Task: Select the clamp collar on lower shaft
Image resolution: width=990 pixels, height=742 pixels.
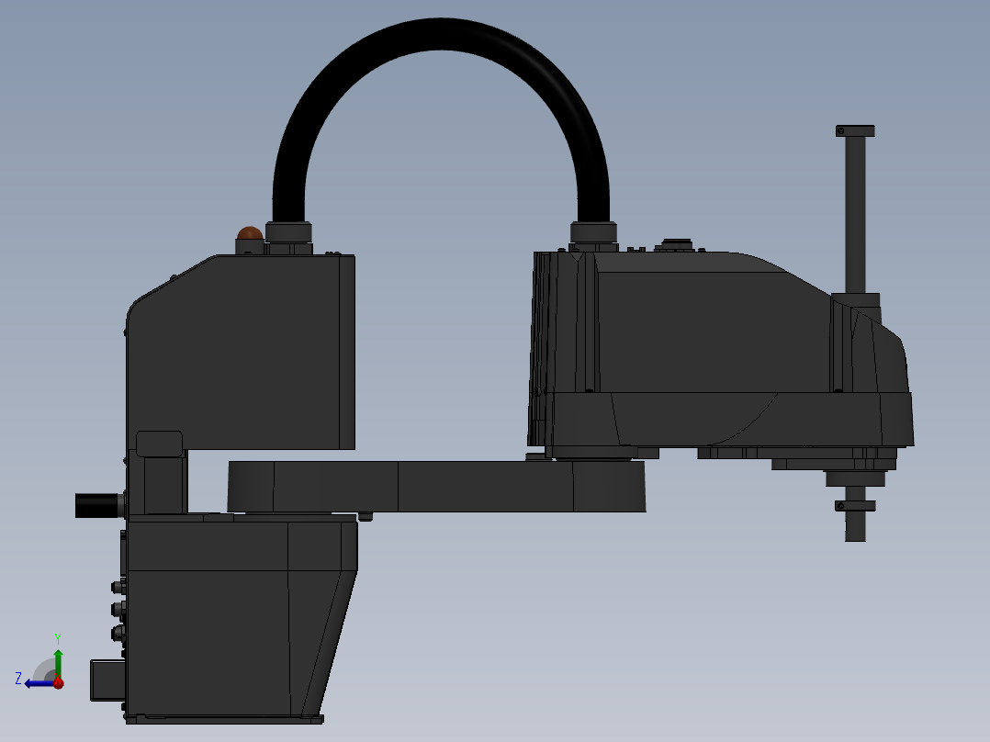Action: pyautogui.click(x=856, y=506)
